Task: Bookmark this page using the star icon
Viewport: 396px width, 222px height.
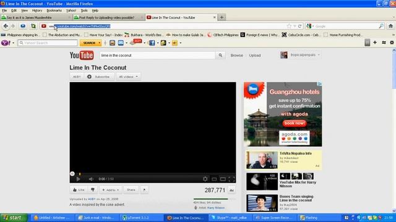Action: (289, 26)
